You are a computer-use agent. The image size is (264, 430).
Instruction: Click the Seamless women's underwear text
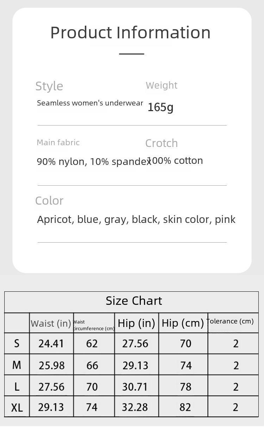click(90, 103)
